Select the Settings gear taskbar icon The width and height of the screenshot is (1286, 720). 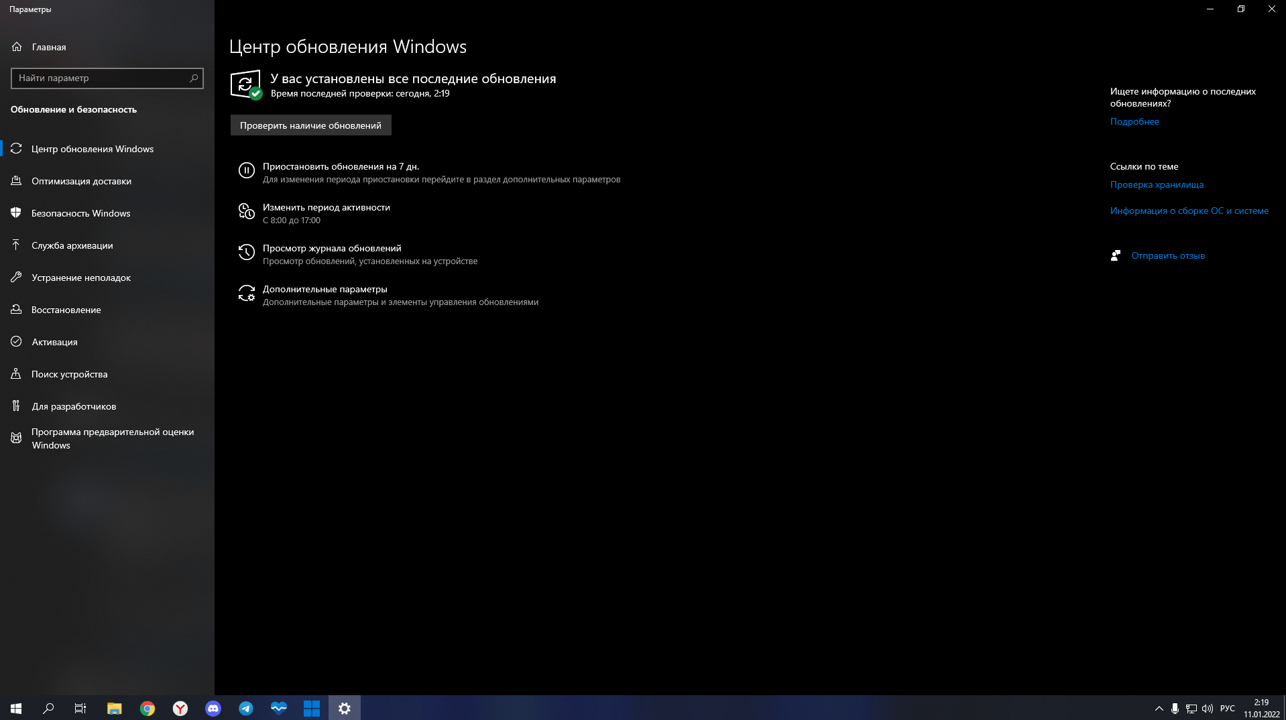pos(345,708)
